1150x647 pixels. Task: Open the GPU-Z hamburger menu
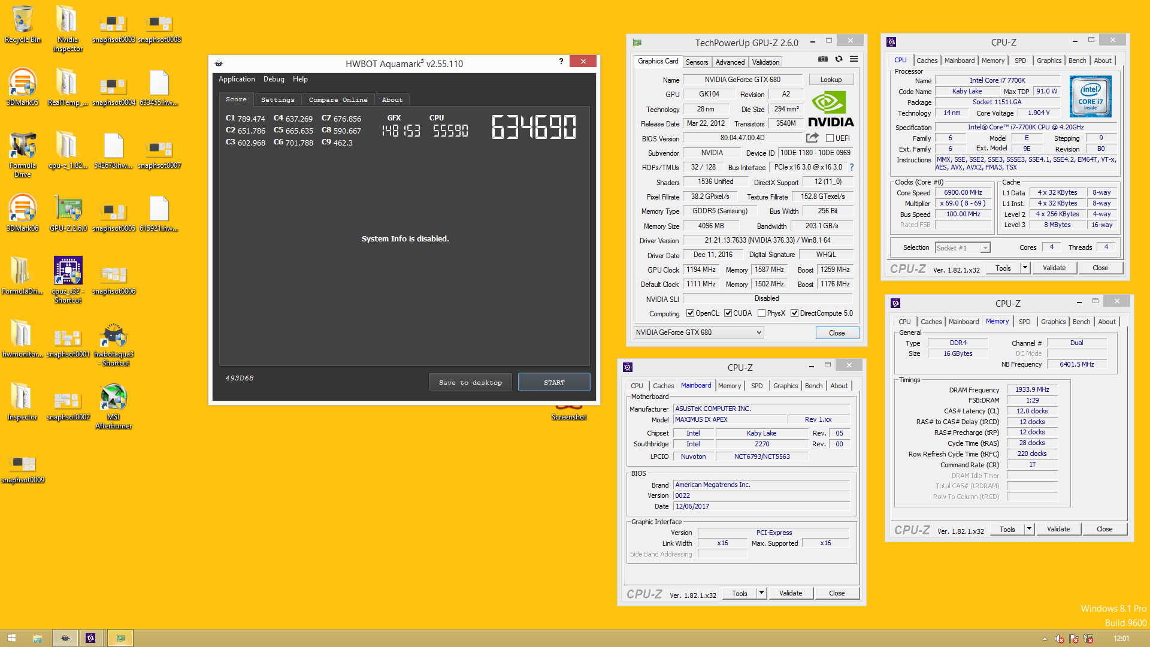pos(854,59)
